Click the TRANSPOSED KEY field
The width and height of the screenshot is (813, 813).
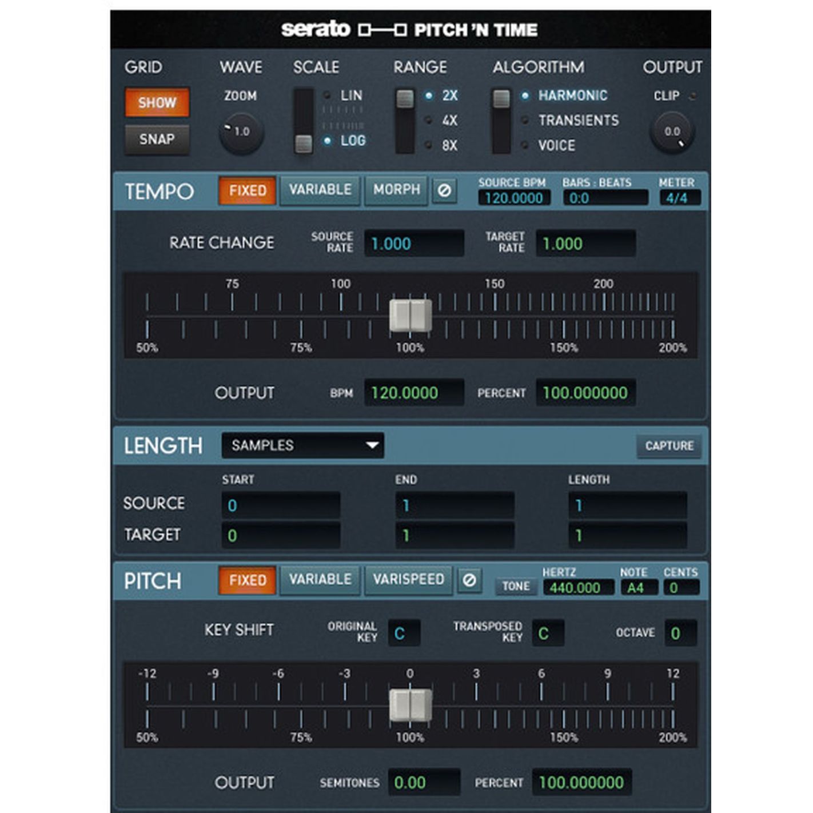(548, 633)
